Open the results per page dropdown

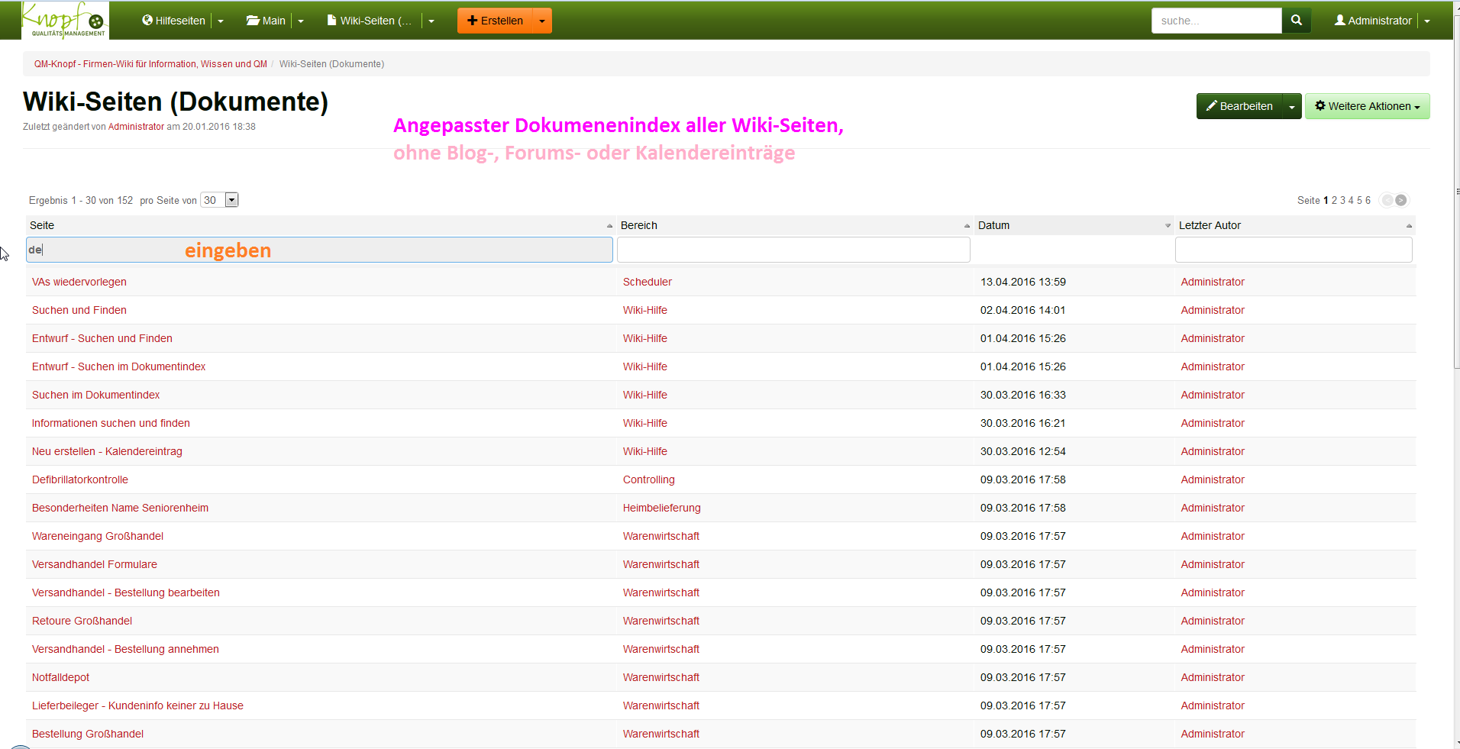click(231, 200)
